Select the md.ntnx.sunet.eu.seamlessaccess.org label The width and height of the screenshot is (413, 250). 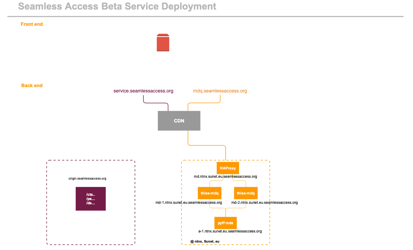point(226,176)
